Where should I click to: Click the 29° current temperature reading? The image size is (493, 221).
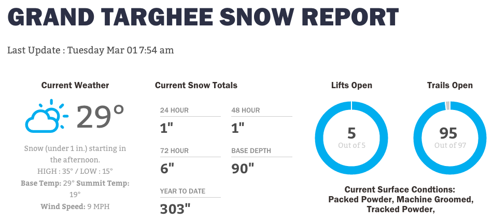[100, 117]
